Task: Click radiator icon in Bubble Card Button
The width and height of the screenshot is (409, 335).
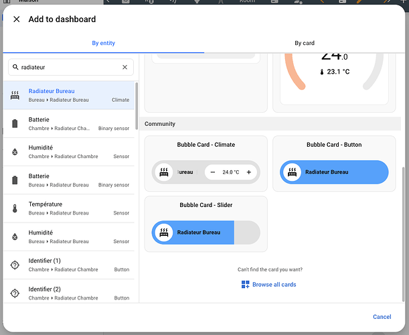Action: coord(292,172)
